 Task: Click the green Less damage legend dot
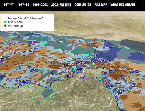[5, 22]
